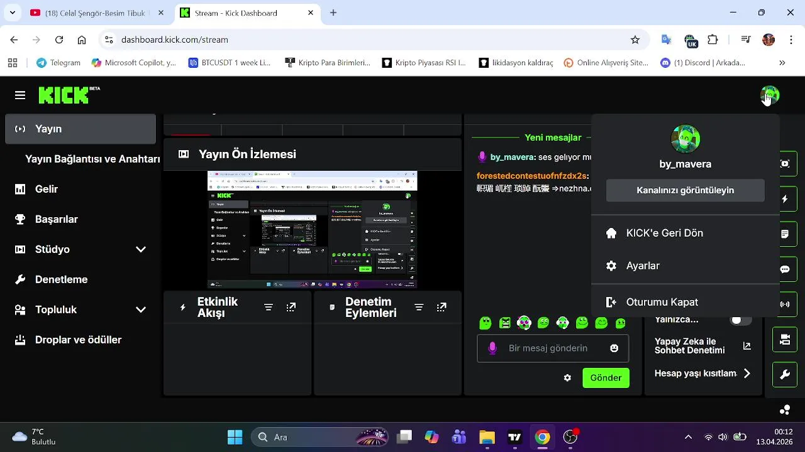Open the emoji picker in message box

click(x=614, y=348)
